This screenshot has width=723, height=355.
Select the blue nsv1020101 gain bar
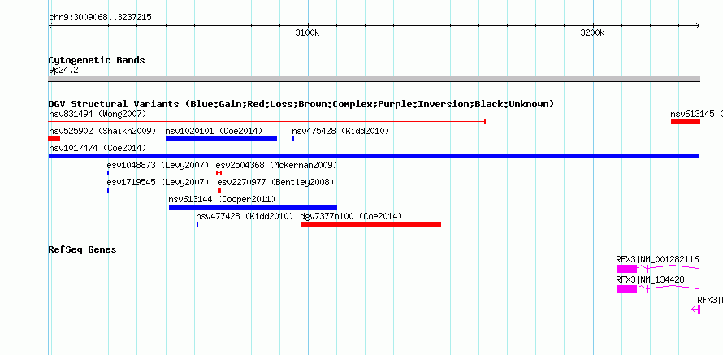click(221, 139)
